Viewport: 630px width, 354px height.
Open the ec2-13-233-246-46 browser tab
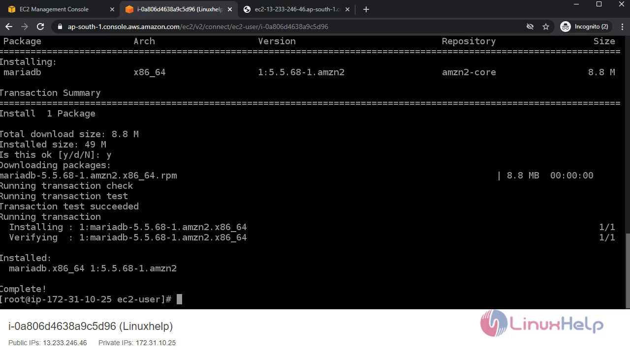[297, 9]
